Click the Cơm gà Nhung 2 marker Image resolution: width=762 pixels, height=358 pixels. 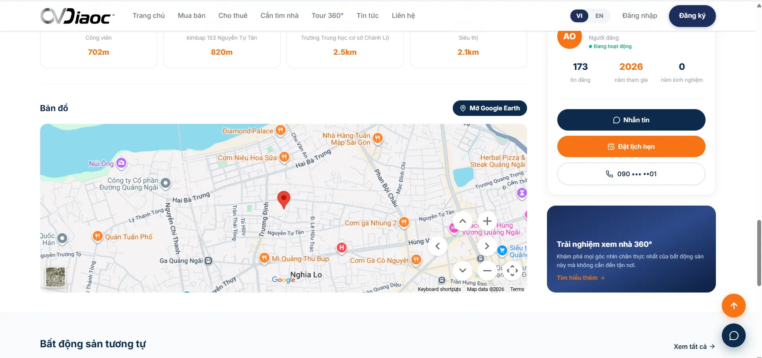(404, 222)
